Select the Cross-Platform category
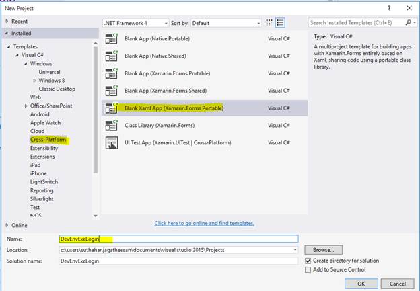Viewport: 420px width, 291px height. [48, 140]
